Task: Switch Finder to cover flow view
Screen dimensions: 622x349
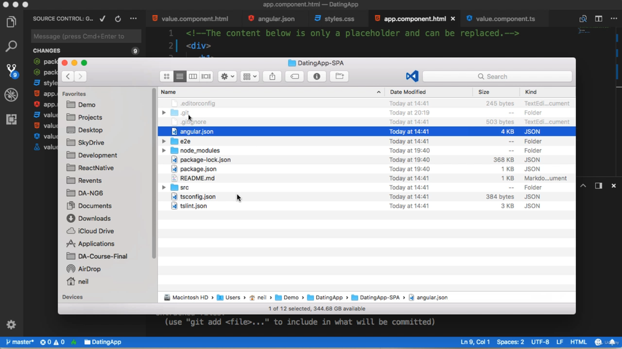Action: 206,76
